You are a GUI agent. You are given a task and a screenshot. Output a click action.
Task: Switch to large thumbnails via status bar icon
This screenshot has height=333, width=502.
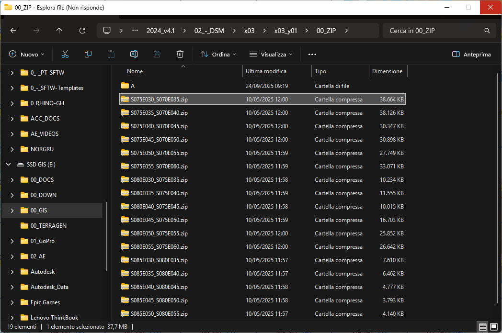(x=493, y=327)
